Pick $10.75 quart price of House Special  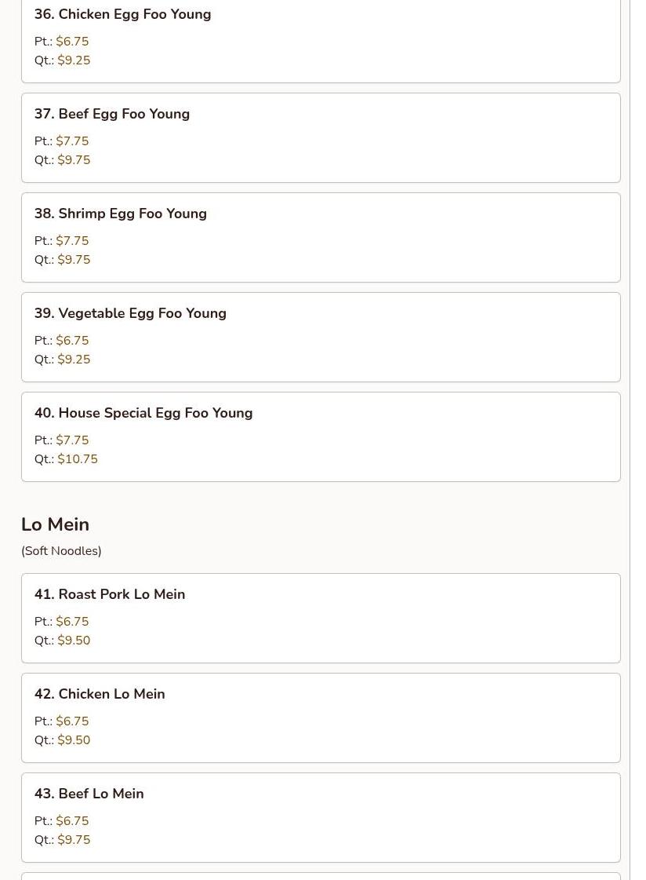point(78,459)
